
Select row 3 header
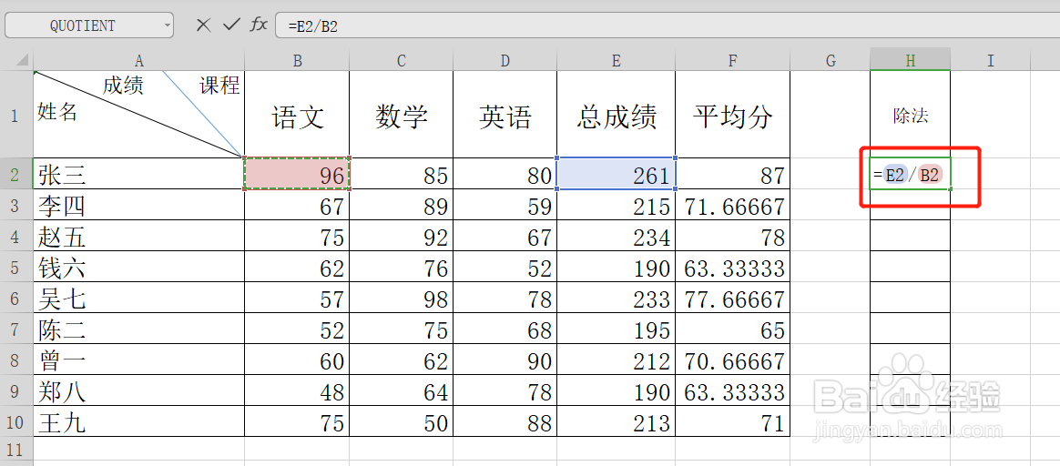(16, 206)
